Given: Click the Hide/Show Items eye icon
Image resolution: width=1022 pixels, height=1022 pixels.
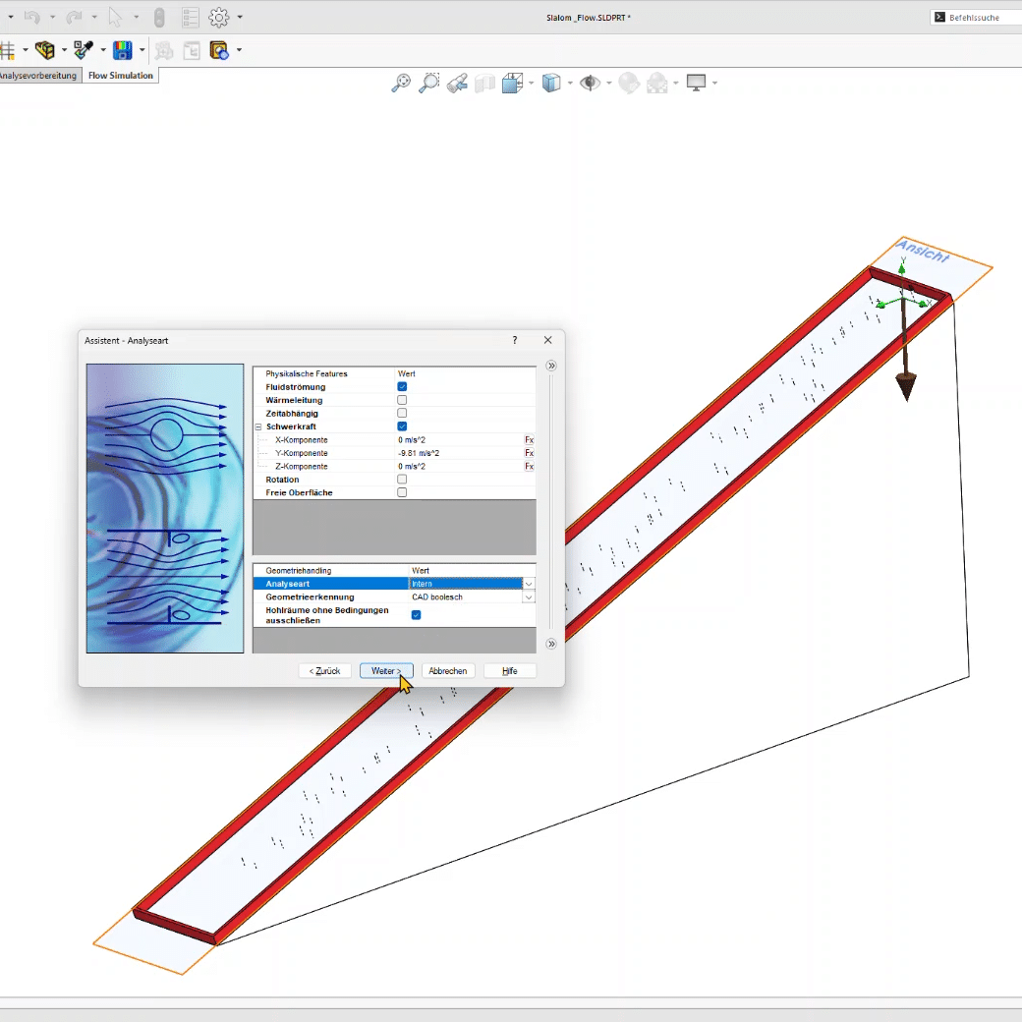Looking at the screenshot, I should click(590, 84).
